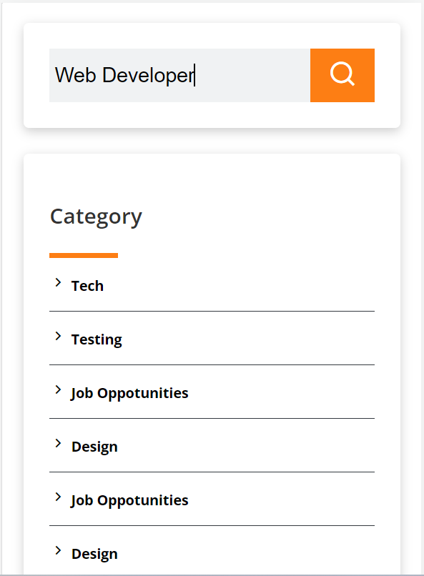Click the Web Developer text in search box
Image resolution: width=424 pixels, height=576 pixels.
coord(124,75)
